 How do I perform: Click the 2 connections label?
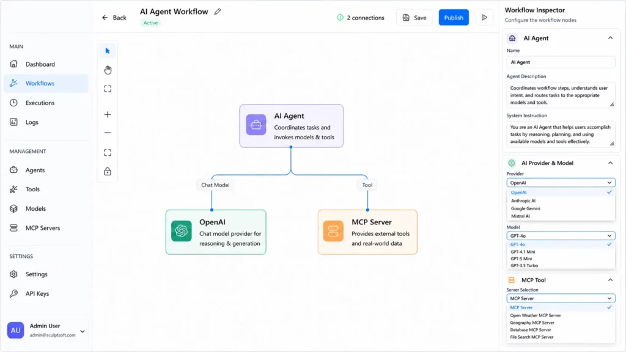point(366,18)
